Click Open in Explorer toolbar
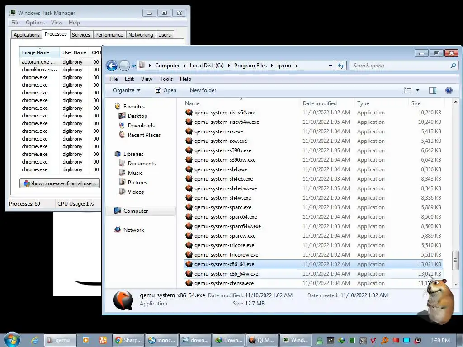 (165, 90)
